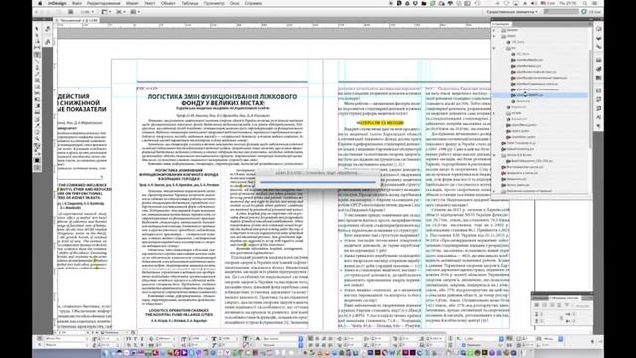Select the Line tool

click(37, 61)
